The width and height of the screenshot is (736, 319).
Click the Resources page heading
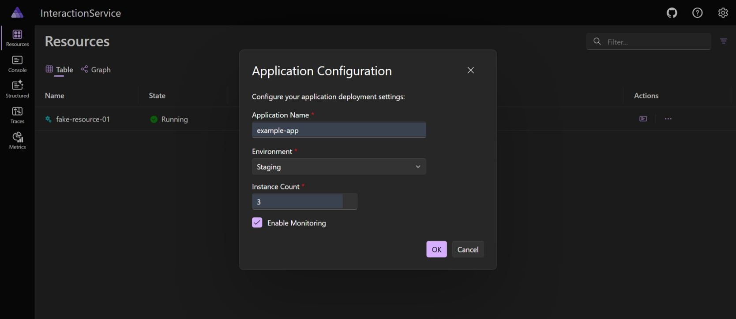coord(77,41)
